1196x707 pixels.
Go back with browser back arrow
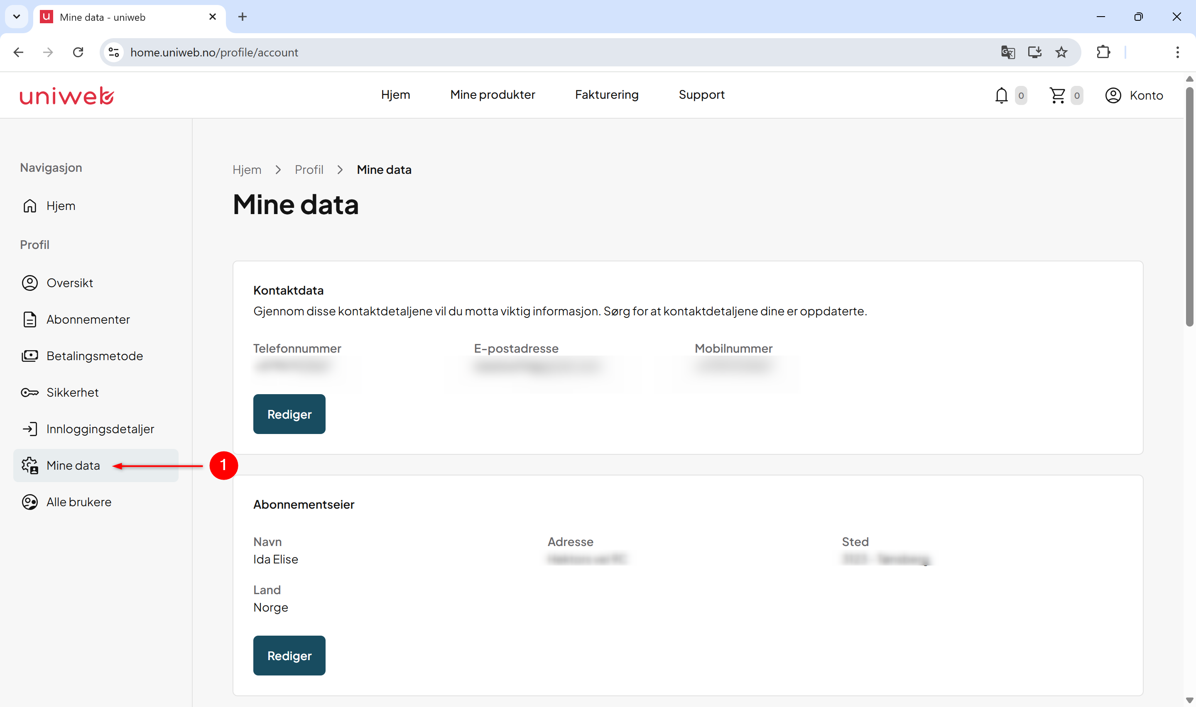(x=19, y=52)
